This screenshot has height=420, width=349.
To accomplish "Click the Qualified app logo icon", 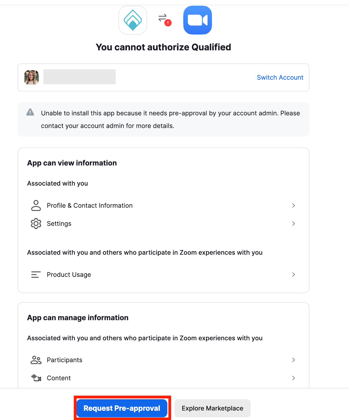I will point(133,20).
